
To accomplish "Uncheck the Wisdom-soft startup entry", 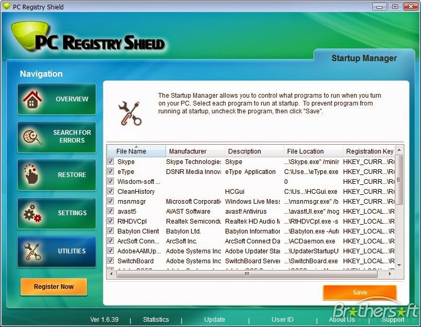I will 110,181.
